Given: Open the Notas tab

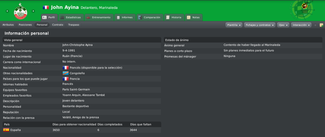Looking at the screenshot, I should point(193,17).
